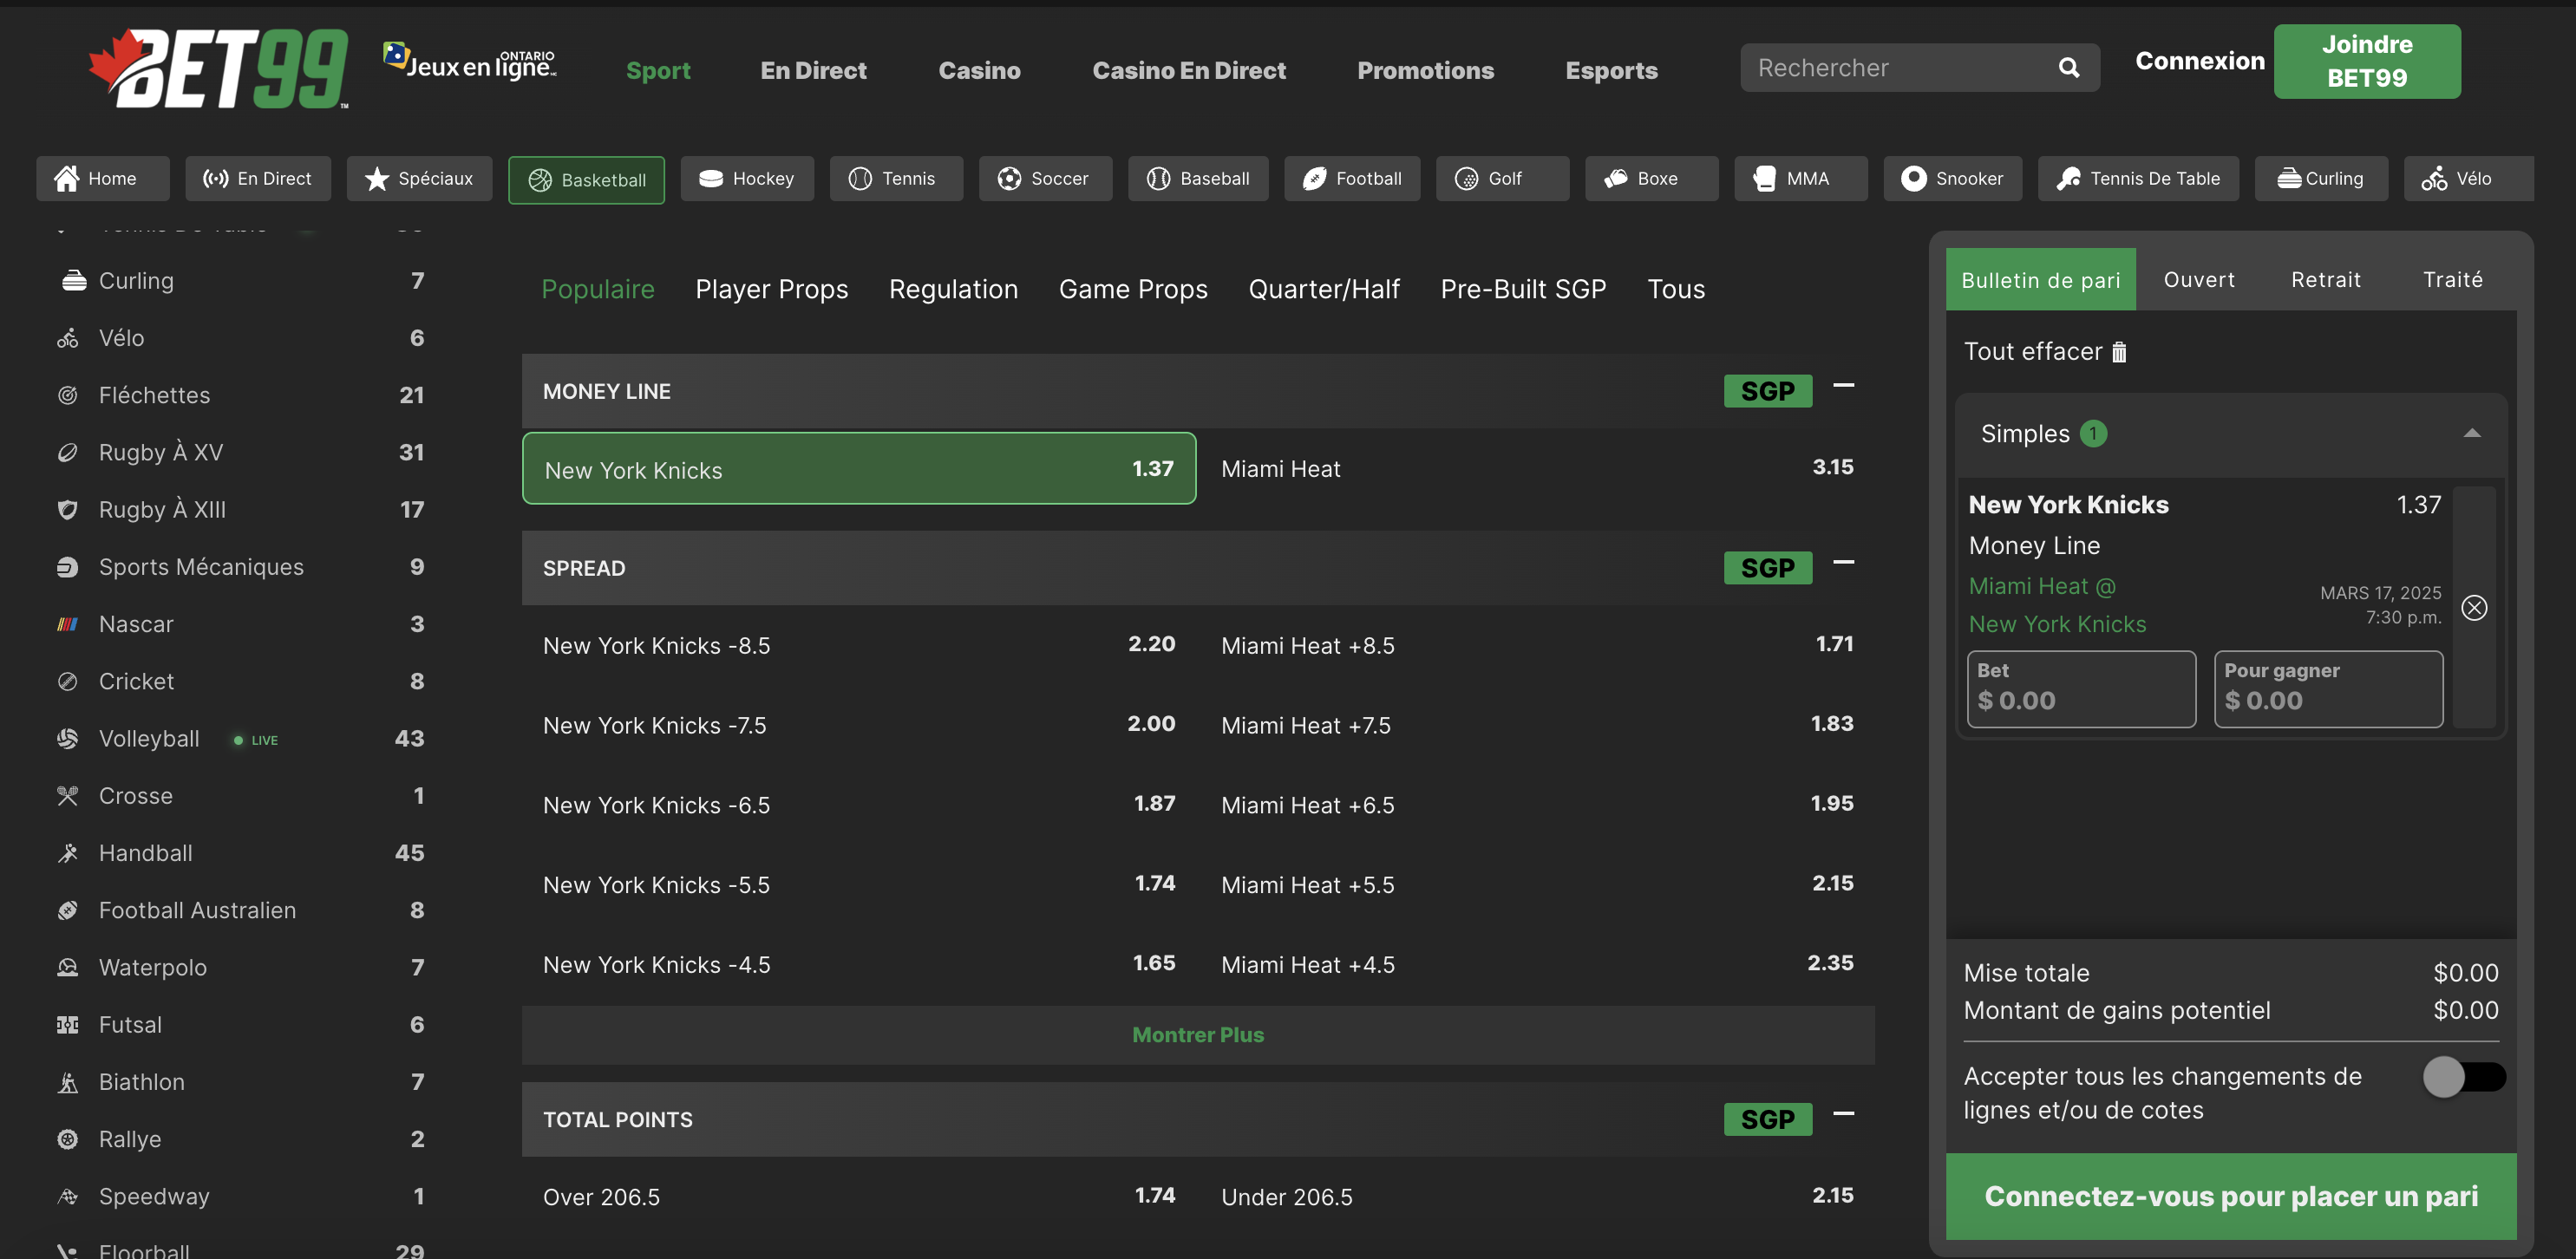Viewport: 2576px width, 1259px height.
Task: Click Montrer Plus to show more spreads
Action: point(1197,1035)
